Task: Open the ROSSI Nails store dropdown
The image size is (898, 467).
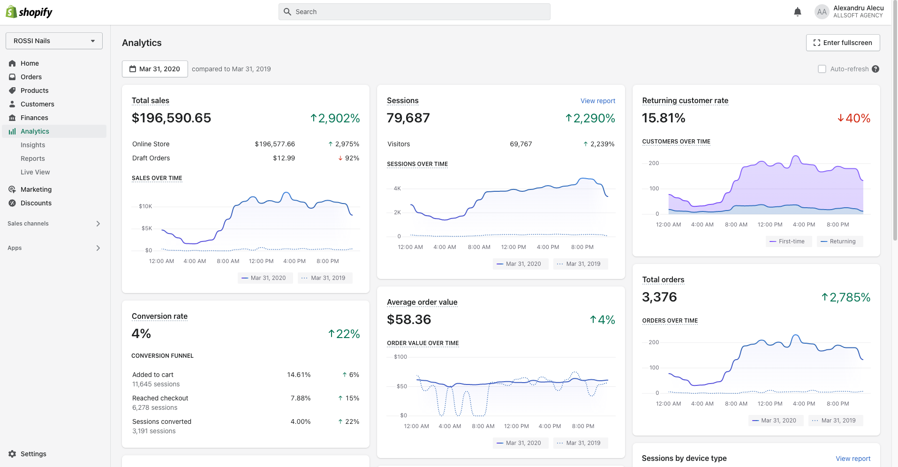Action: [x=54, y=41]
